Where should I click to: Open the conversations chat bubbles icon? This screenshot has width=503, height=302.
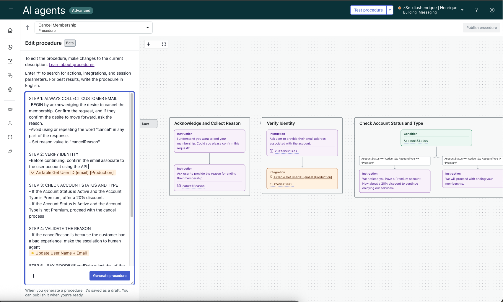(10, 75)
